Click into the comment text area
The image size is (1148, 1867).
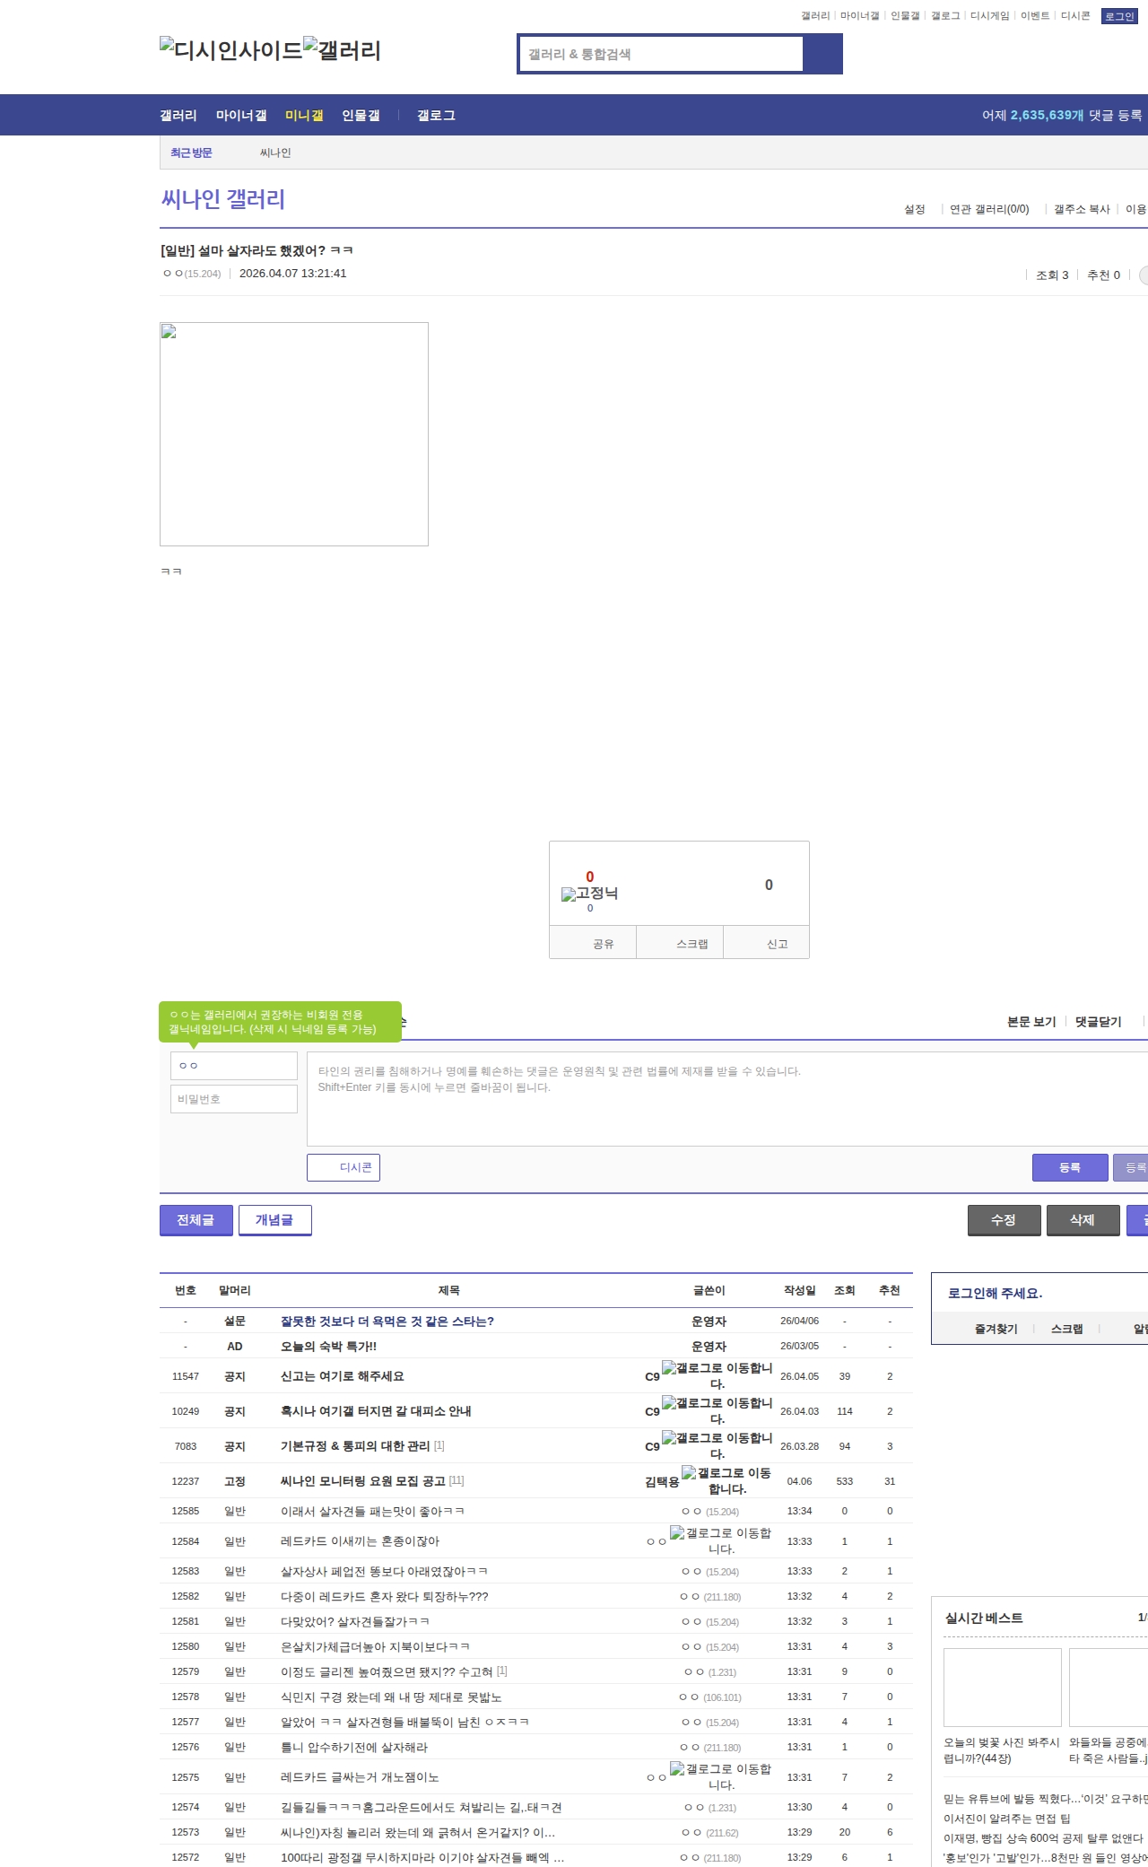(727, 1099)
